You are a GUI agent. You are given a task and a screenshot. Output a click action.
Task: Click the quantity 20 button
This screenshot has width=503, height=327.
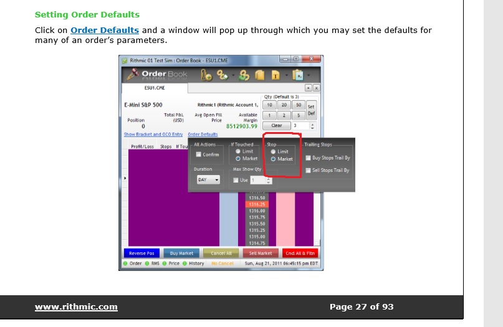(284, 105)
